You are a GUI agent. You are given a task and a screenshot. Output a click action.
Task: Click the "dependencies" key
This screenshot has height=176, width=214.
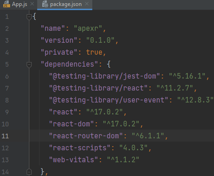pos(69,64)
